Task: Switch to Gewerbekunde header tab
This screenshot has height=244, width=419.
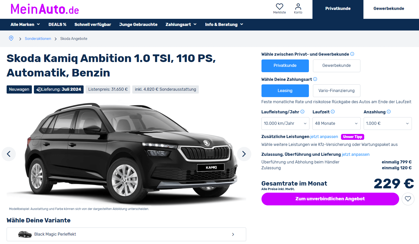Action: click(389, 9)
